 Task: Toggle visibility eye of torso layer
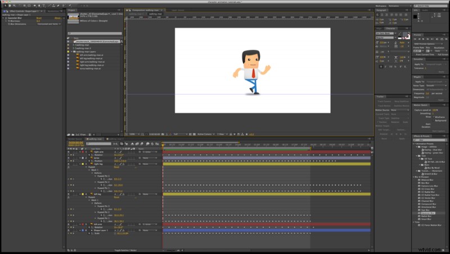tap(69, 158)
